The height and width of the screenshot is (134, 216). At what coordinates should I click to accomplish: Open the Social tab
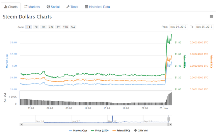pyautogui.click(x=53, y=7)
